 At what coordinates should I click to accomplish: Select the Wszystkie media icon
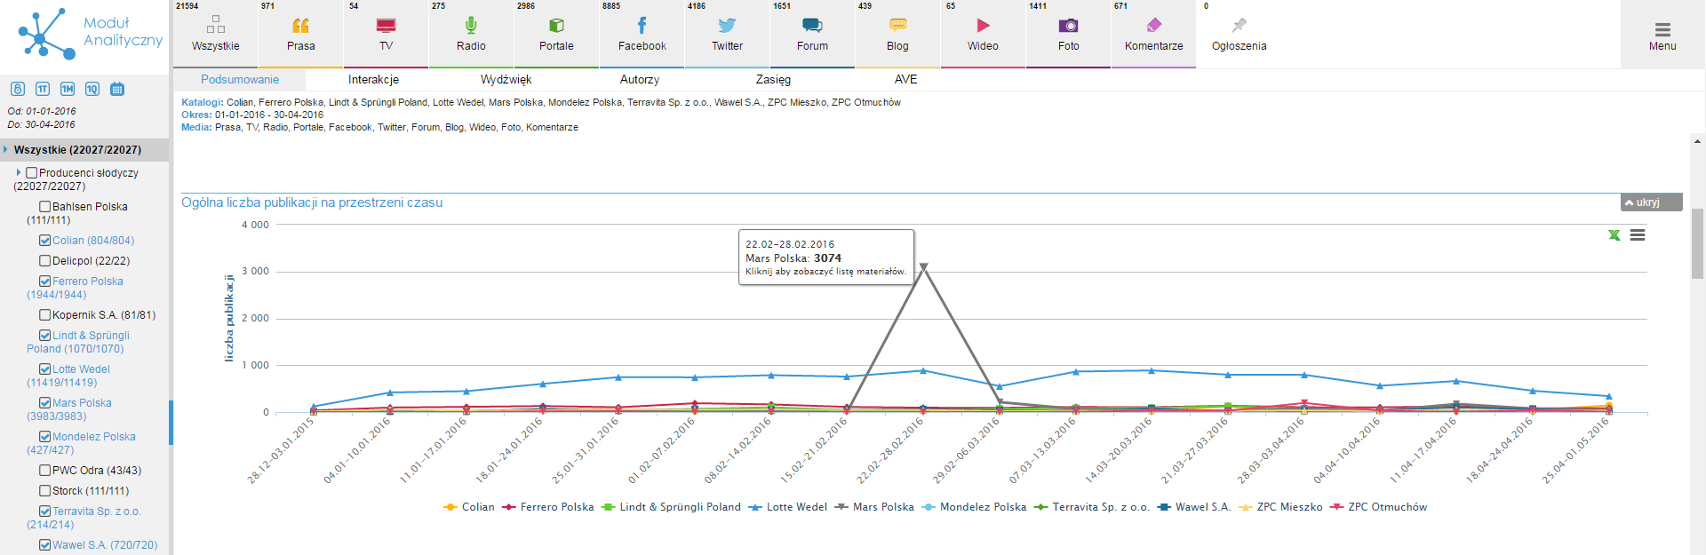point(216,25)
